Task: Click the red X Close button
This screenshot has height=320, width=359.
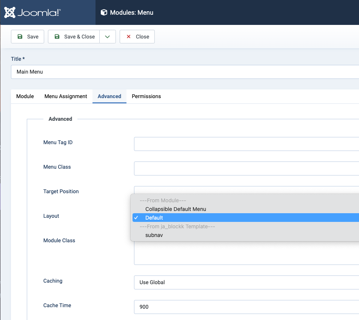Action: coord(137,37)
